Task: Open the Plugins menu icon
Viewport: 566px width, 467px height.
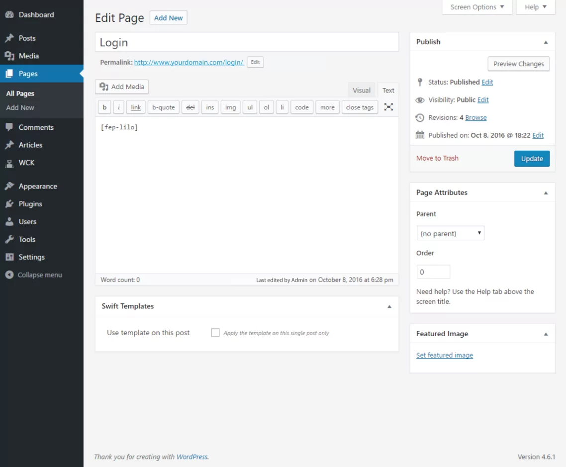Action: pos(9,204)
